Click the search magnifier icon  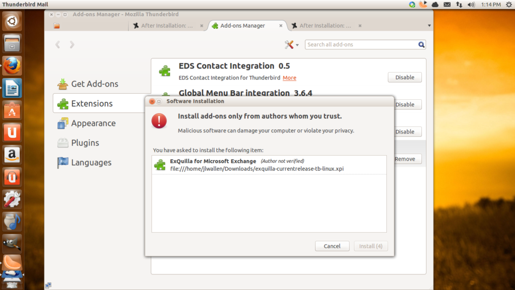coord(421,45)
